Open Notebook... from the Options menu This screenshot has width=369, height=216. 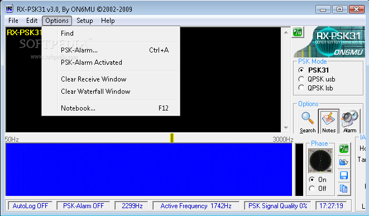click(x=111, y=108)
